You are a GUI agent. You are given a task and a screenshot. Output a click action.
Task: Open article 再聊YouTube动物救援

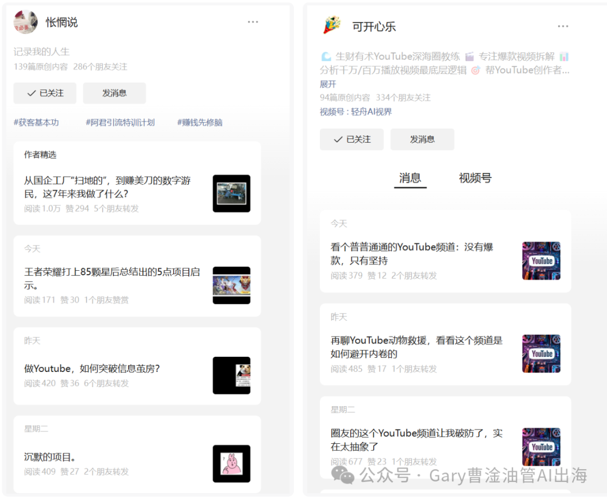click(416, 347)
